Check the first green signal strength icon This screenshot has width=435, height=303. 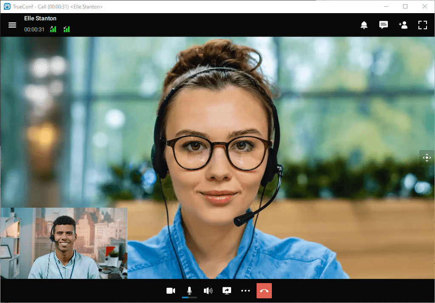[53, 29]
